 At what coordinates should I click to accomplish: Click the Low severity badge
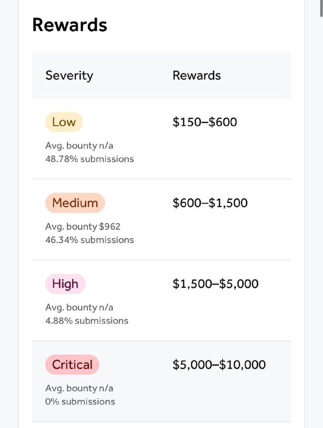[64, 122]
